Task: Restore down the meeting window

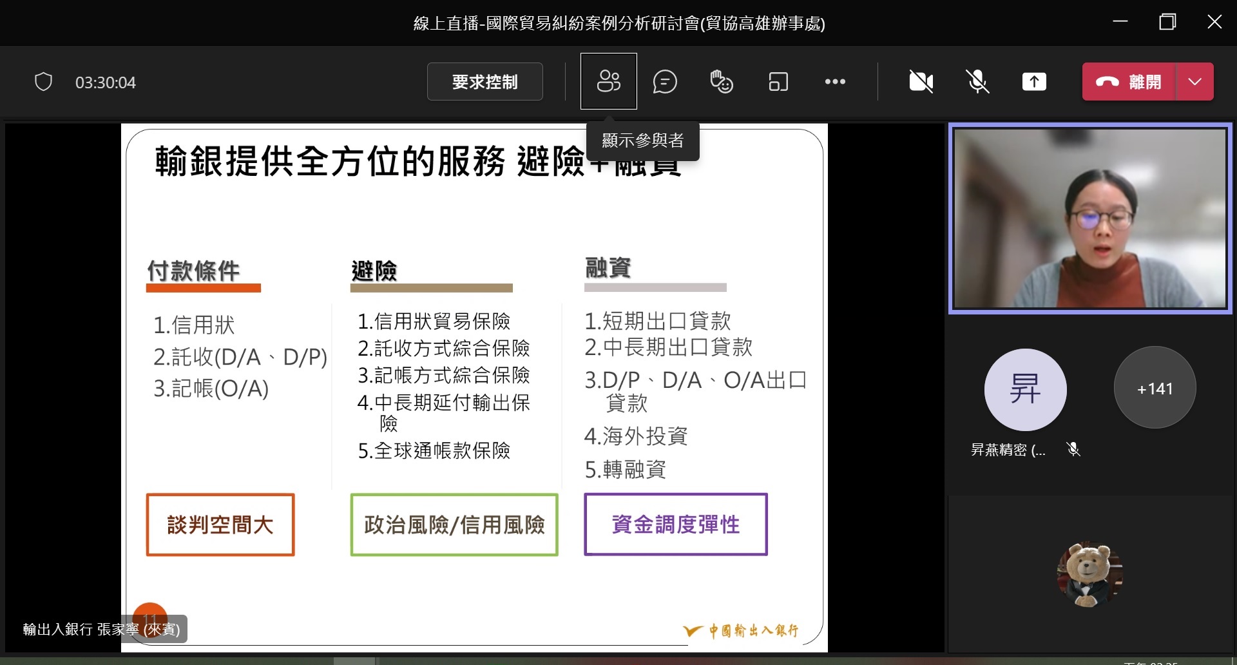Action: 1167,23
